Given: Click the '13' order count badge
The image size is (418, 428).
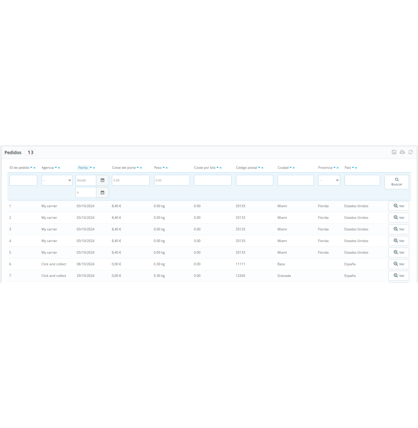Looking at the screenshot, I should [30, 152].
